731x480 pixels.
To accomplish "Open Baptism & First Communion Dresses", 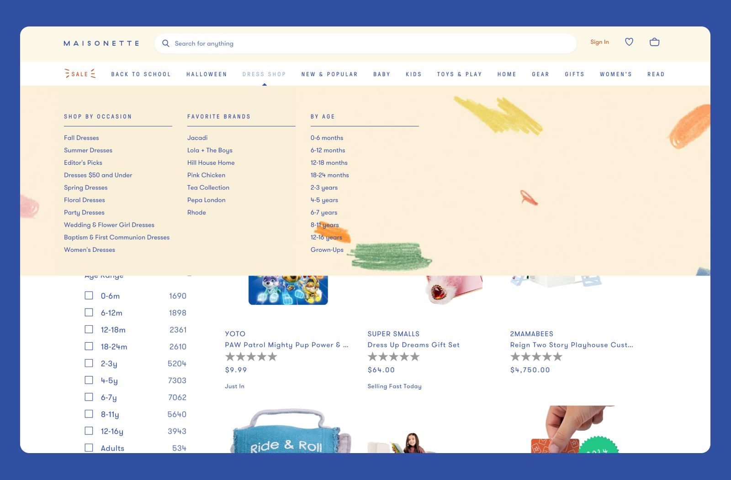I will click(x=117, y=237).
